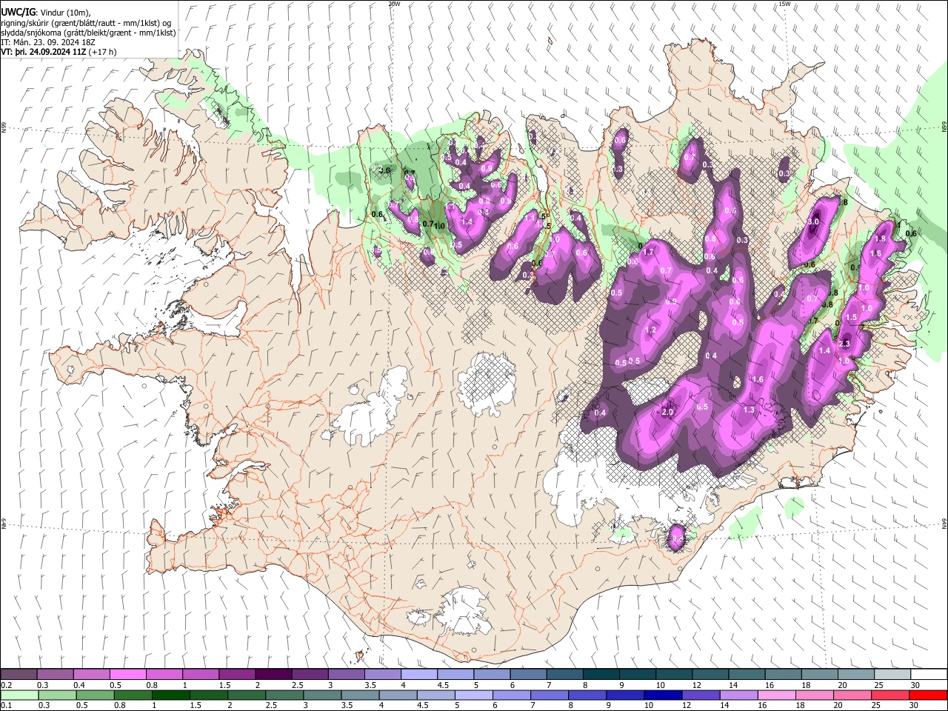This screenshot has width=948, height=711.
Task: Click the darkest green 1 rain scale swatch
Action: [x=170, y=695]
